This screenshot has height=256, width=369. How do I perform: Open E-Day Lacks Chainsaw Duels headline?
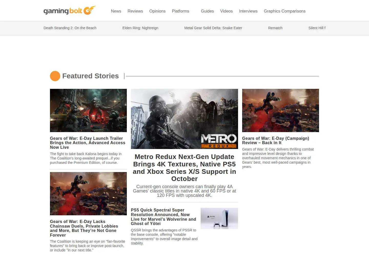point(84,228)
